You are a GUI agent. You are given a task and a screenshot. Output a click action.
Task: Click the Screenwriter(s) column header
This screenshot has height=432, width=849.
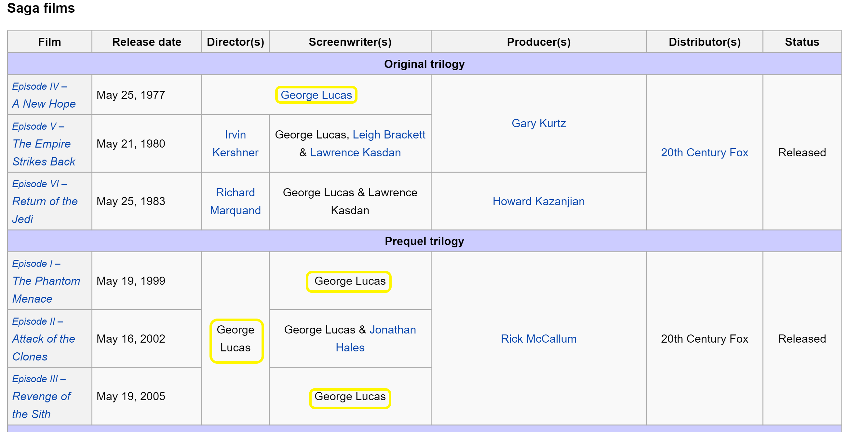click(350, 42)
